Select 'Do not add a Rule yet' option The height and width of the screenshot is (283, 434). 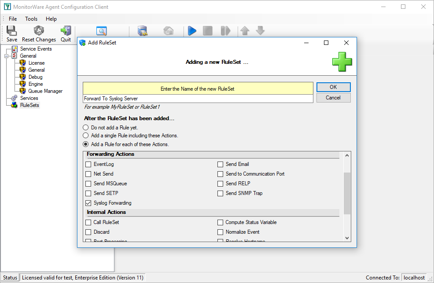86,128
